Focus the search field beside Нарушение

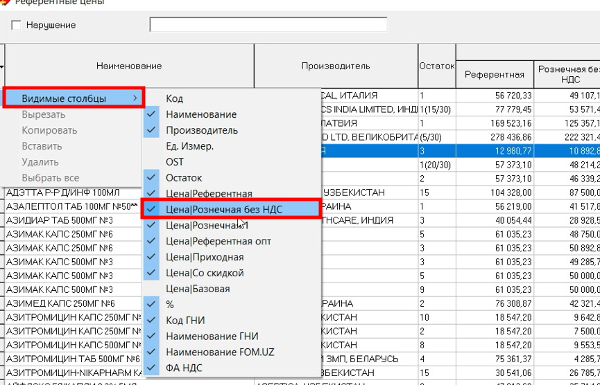click(268, 24)
